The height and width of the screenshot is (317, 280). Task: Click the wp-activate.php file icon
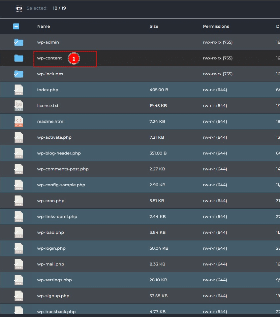click(x=19, y=137)
